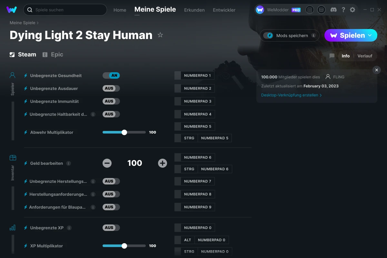Screen dimensions: 387x258
Task: Click info icon beside Anforderungen für Blaupa
Action: [93, 207]
